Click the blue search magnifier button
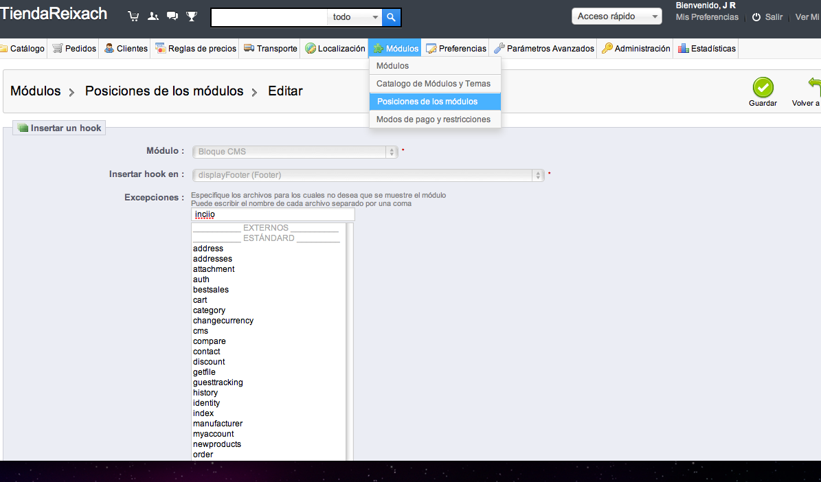Screen dimensions: 821x482 391,17
